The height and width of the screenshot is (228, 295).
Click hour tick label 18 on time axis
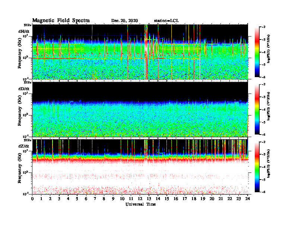(194, 199)
